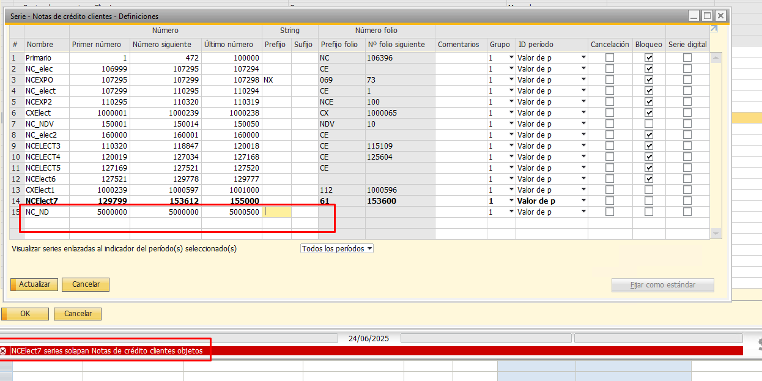Open ID período dropdown for NC_NDV
Image resolution: width=762 pixels, height=381 pixels.
point(583,124)
